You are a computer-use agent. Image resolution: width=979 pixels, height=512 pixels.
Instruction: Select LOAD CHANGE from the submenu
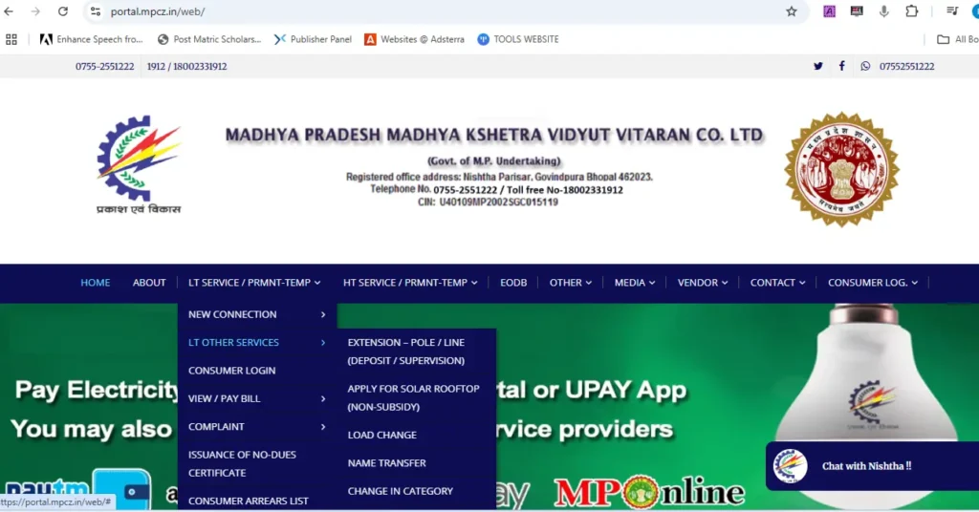[x=382, y=435]
